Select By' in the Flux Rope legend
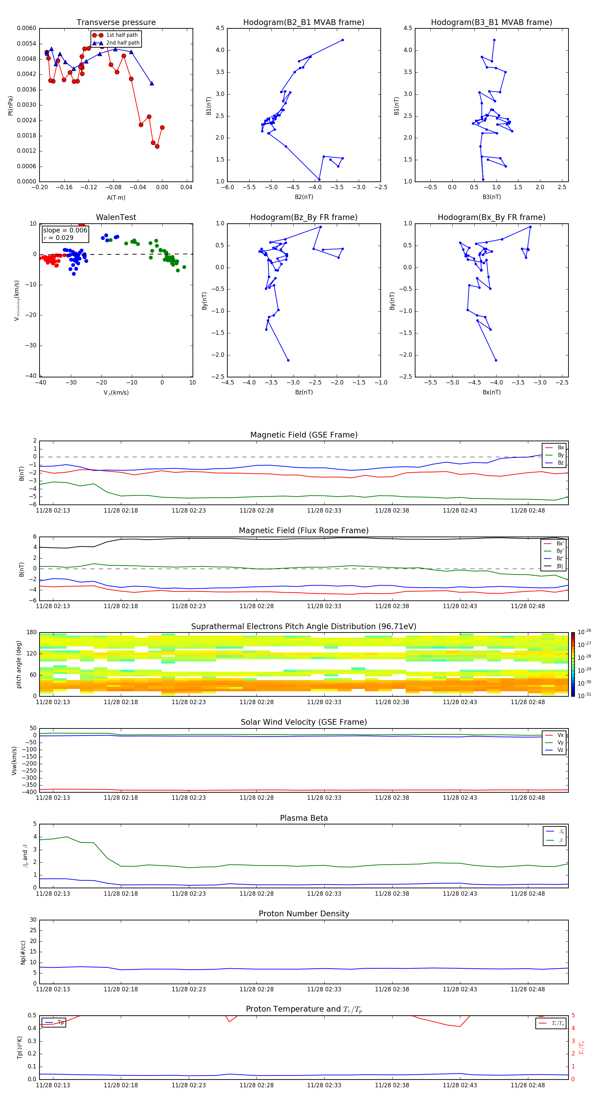This screenshot has height=1115, width=608. (554, 551)
